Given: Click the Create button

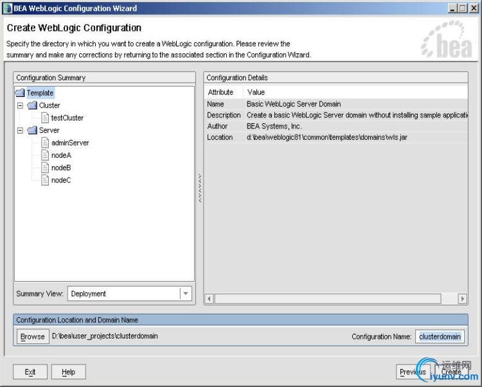Looking at the screenshot, I should pos(451,372).
